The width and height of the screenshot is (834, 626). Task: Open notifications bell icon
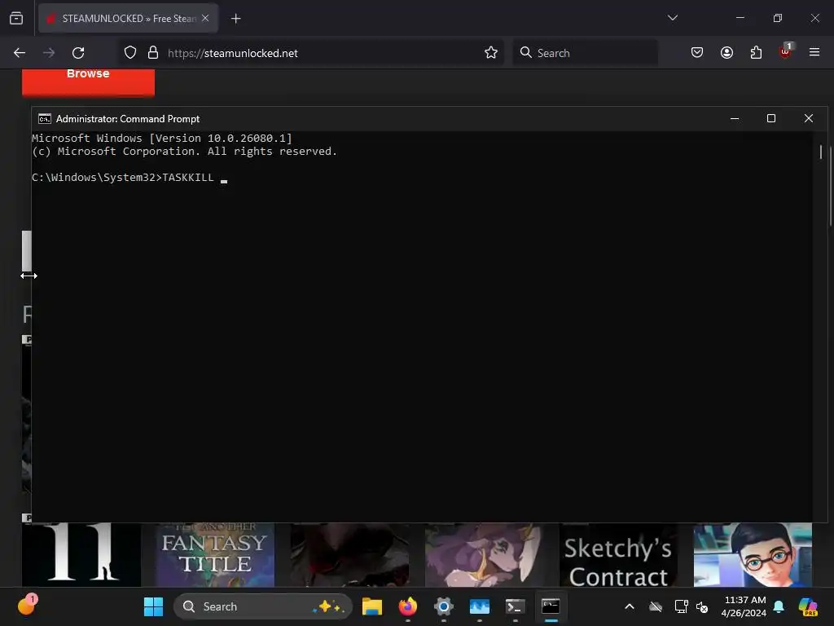tap(779, 606)
